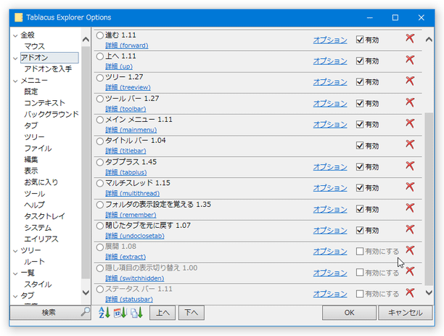Click the 下へ move-down button
This screenshot has height=336, width=444.
(191, 313)
